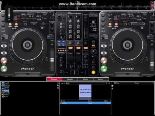Click channel 2 trim gain knob

(x=78, y=21)
